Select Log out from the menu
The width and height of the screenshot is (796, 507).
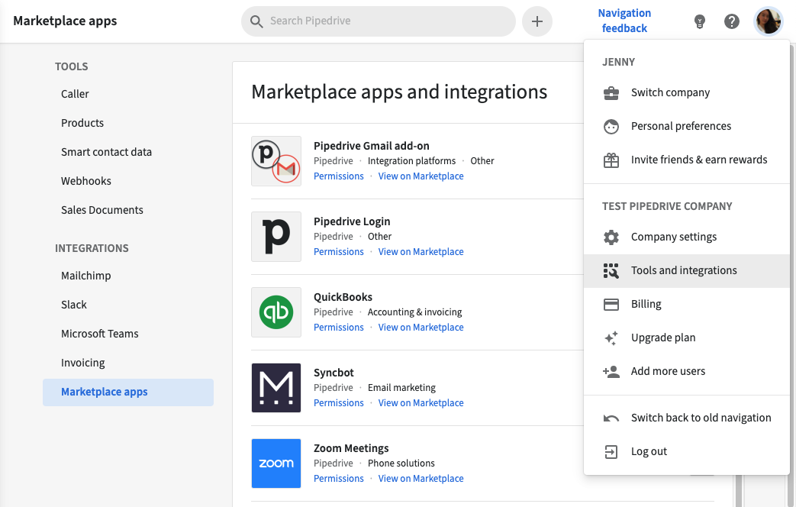(686, 451)
